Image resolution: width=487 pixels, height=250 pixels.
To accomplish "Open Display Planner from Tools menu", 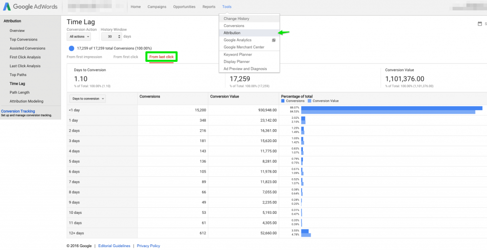I will 249,61.
